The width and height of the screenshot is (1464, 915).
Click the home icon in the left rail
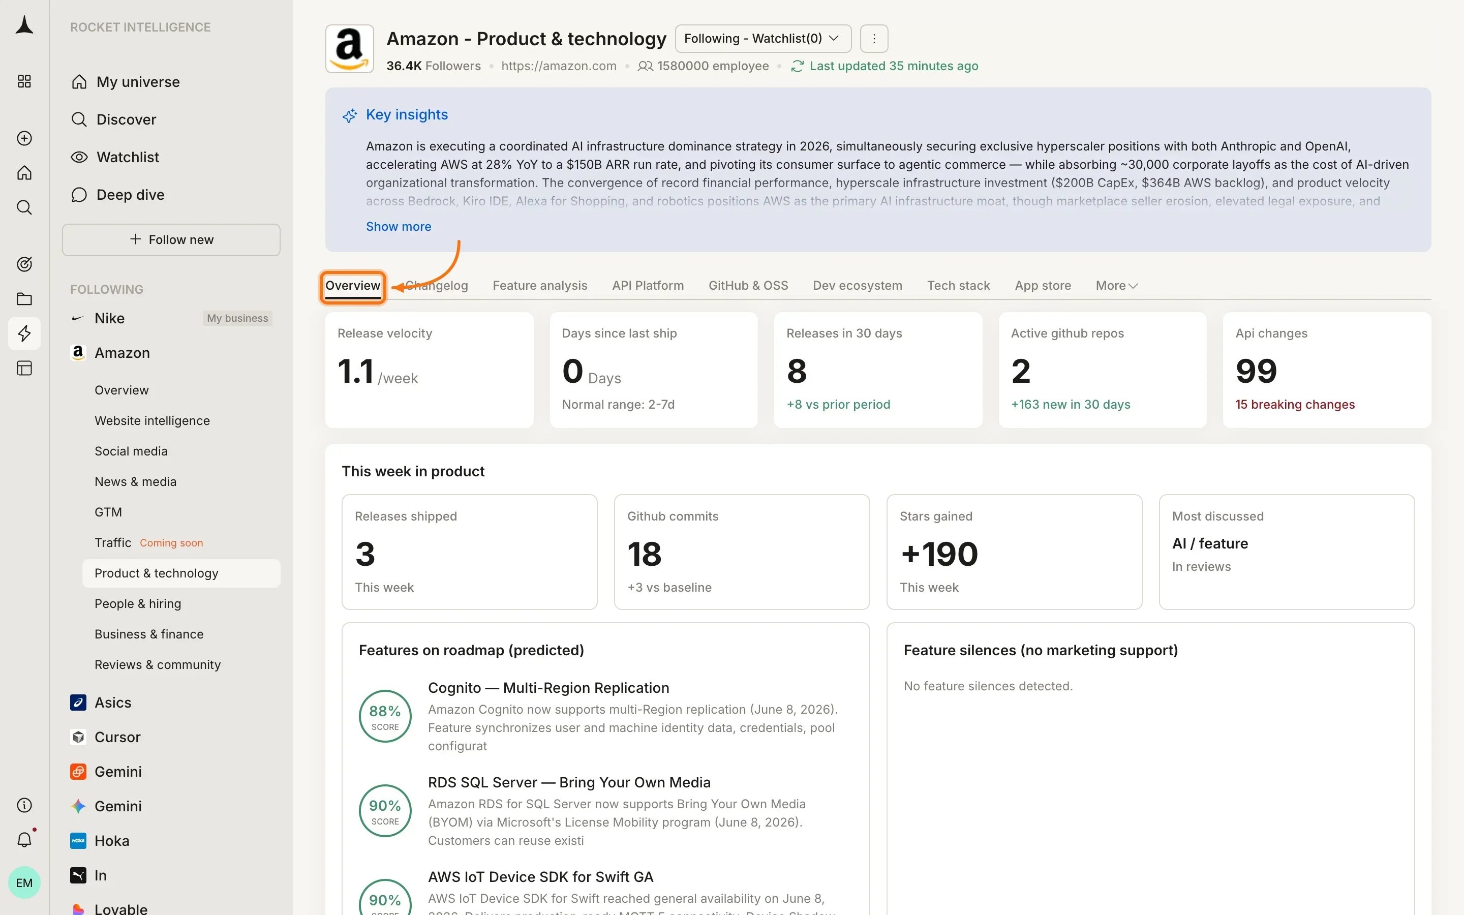(x=24, y=172)
